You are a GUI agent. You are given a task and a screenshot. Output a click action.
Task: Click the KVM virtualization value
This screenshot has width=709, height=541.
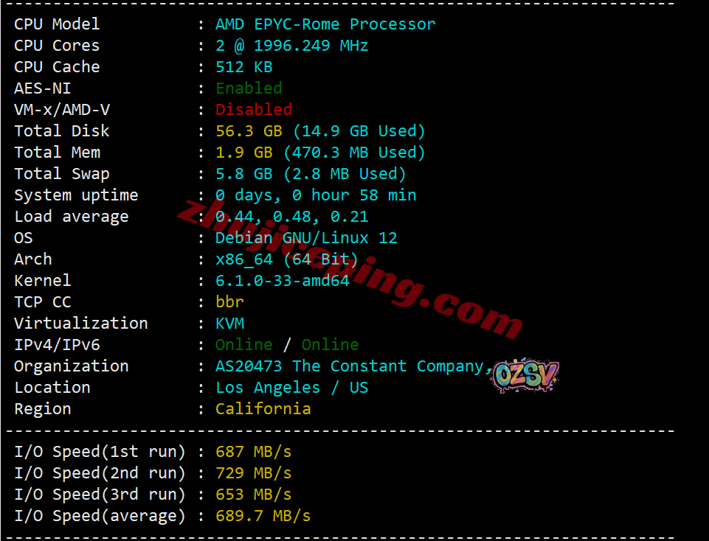pos(229,324)
